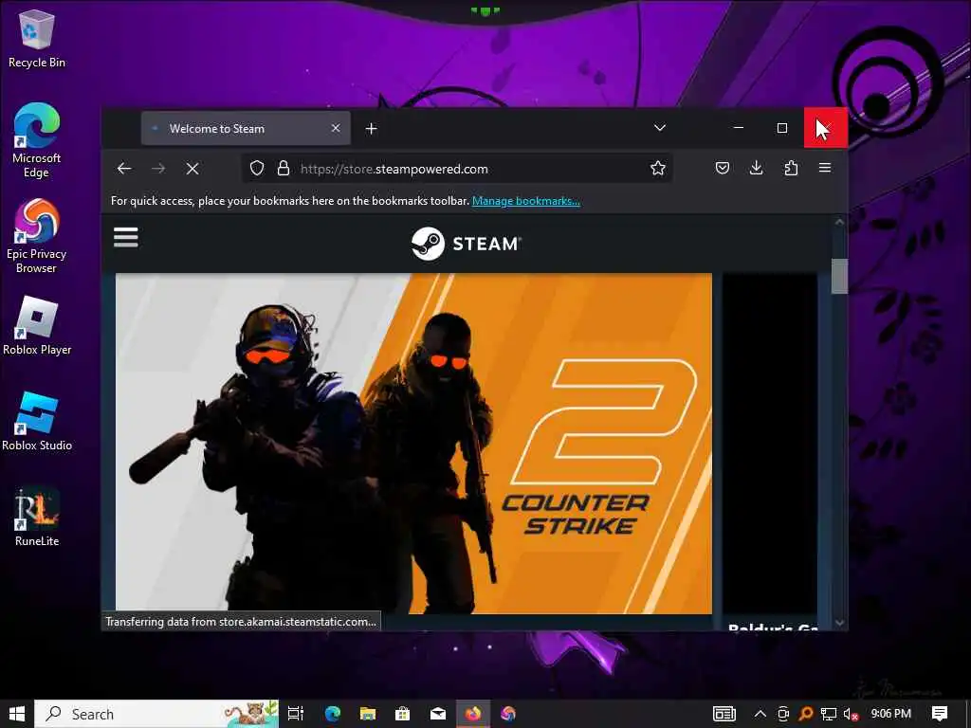971x728 pixels.
Task: Open the Firefox downloads panel
Action: click(x=756, y=168)
